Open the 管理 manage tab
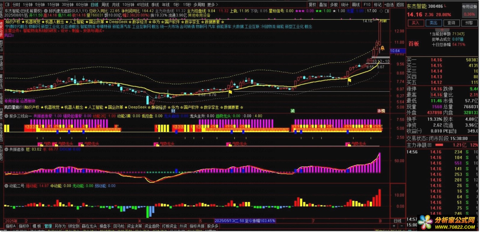The height and width of the screenshot is (232, 480). pos(48,226)
